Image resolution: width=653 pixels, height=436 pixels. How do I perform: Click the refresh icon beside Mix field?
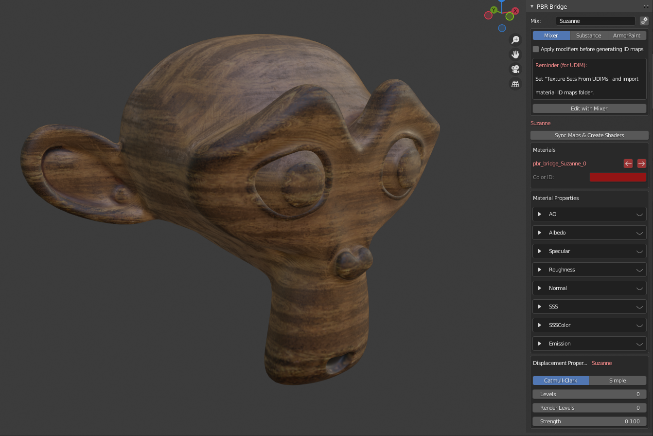click(x=644, y=21)
